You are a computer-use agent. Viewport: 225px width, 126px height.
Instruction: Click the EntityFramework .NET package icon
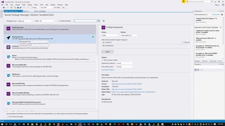point(8,28)
